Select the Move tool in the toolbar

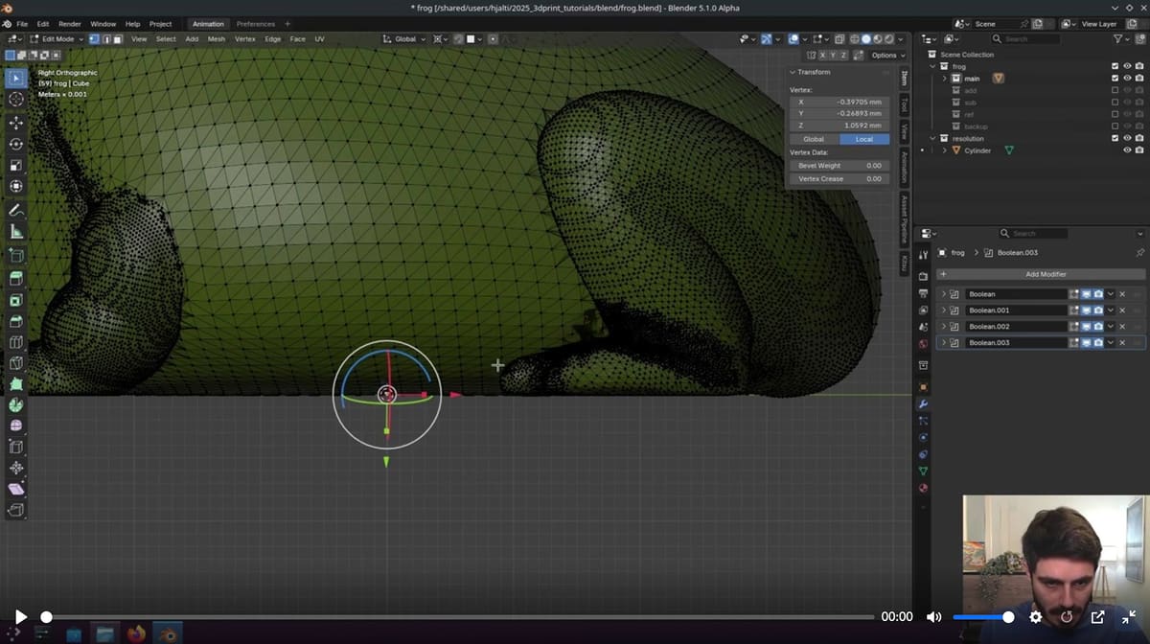(x=16, y=123)
